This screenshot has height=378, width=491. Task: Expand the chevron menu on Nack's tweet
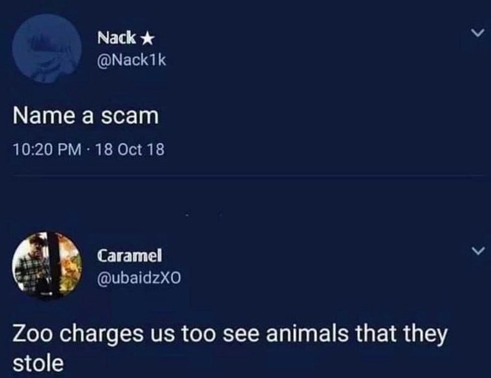point(478,33)
